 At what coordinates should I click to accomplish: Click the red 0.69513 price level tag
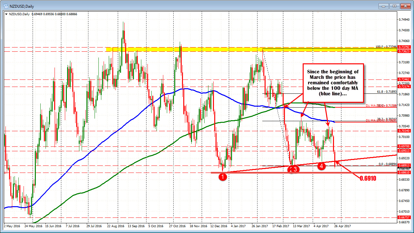(404, 151)
